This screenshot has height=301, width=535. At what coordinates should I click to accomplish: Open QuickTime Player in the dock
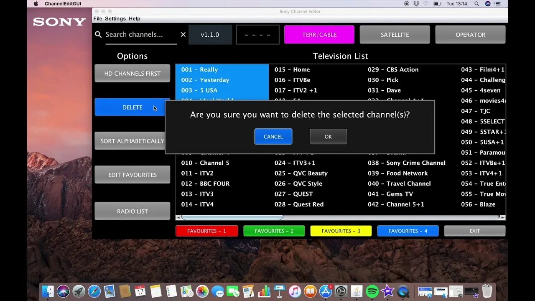coord(403,291)
